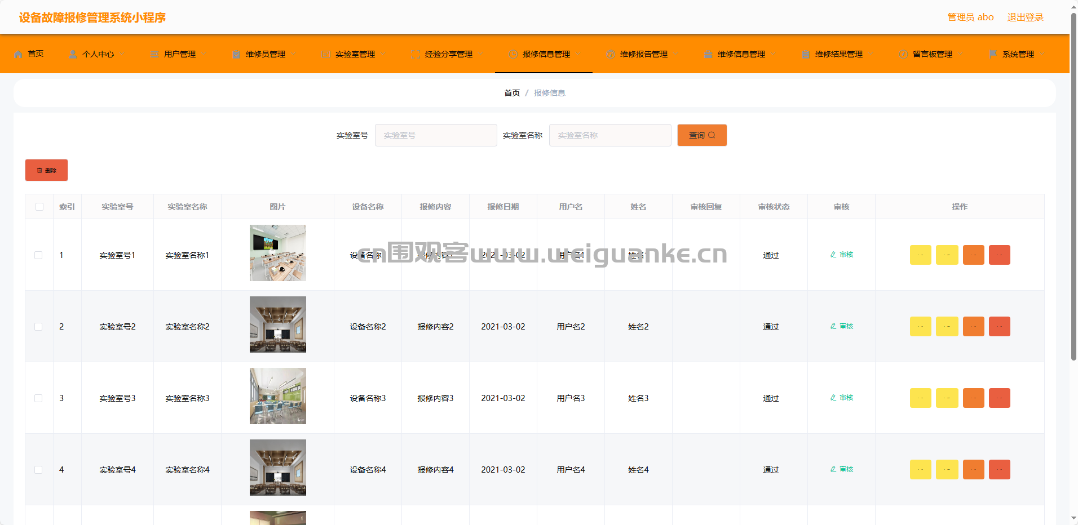The width and height of the screenshot is (1078, 525).
Task: Click the pencil 审核 icon in row 4
Action: tap(833, 469)
